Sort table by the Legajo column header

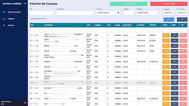point(100,25)
